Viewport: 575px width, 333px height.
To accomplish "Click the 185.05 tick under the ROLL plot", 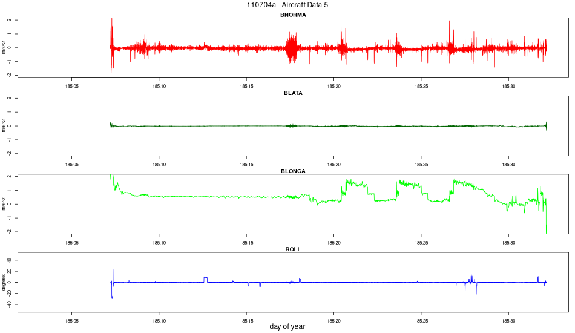I will pyautogui.click(x=72, y=321).
